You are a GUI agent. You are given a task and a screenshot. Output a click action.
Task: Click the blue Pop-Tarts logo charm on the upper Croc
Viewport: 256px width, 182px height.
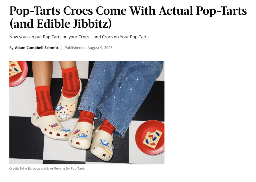coord(58,108)
